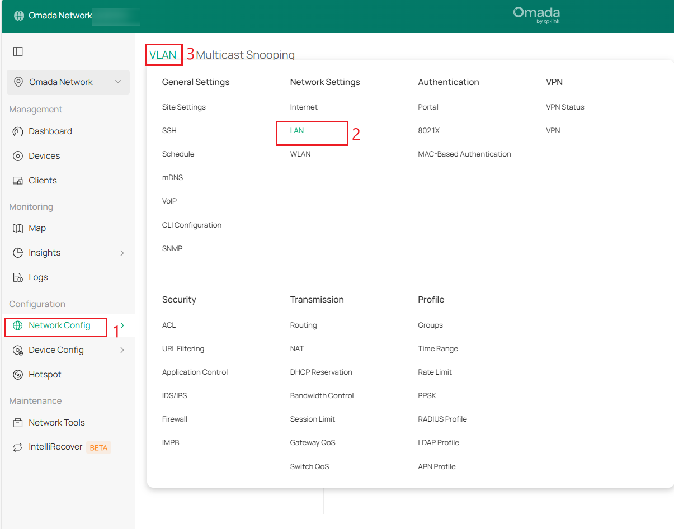The height and width of the screenshot is (529, 674).
Task: Open the Dashboard
Action: [50, 131]
